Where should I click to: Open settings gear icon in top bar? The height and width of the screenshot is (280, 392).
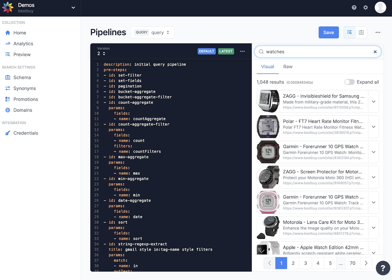coord(366,8)
